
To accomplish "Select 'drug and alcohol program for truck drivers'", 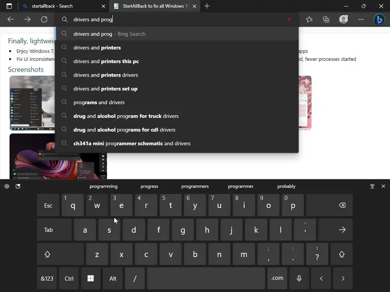I will (x=177, y=116).
